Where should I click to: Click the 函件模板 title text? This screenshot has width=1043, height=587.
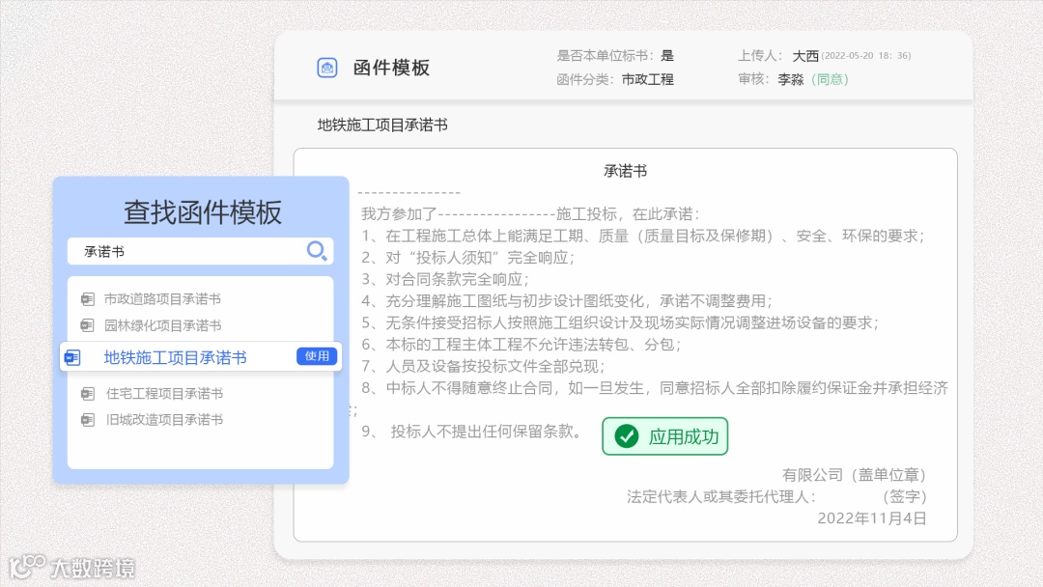click(x=391, y=68)
